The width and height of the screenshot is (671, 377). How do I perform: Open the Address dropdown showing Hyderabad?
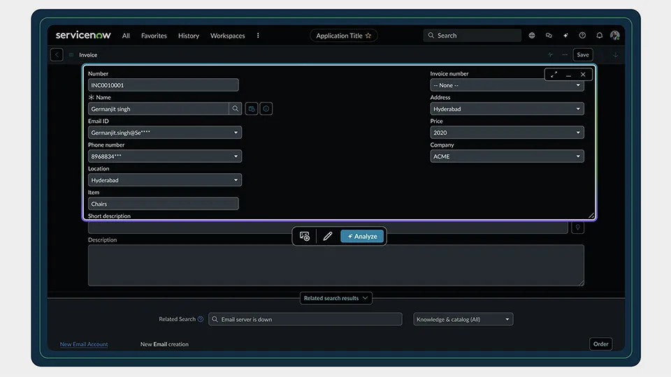click(x=507, y=109)
